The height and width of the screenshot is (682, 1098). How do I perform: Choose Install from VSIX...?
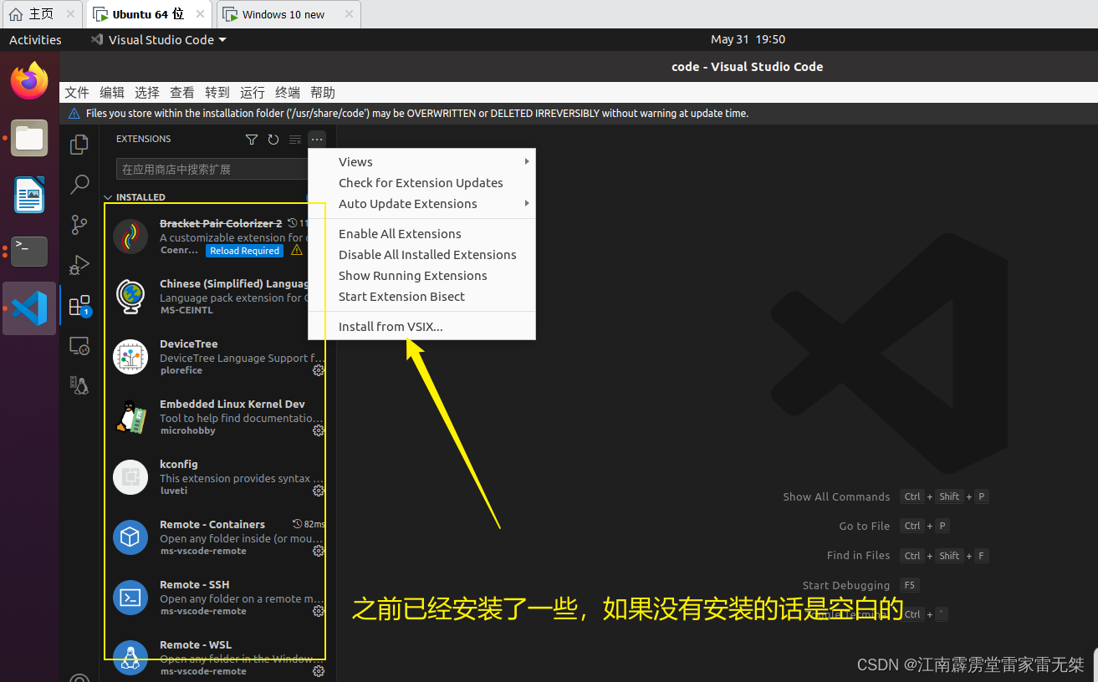click(x=421, y=327)
